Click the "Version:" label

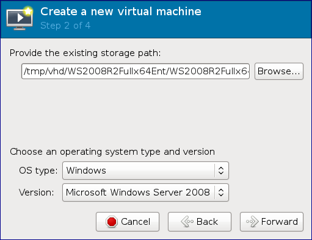37,192
